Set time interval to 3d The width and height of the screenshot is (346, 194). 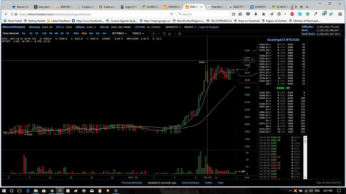31,33
